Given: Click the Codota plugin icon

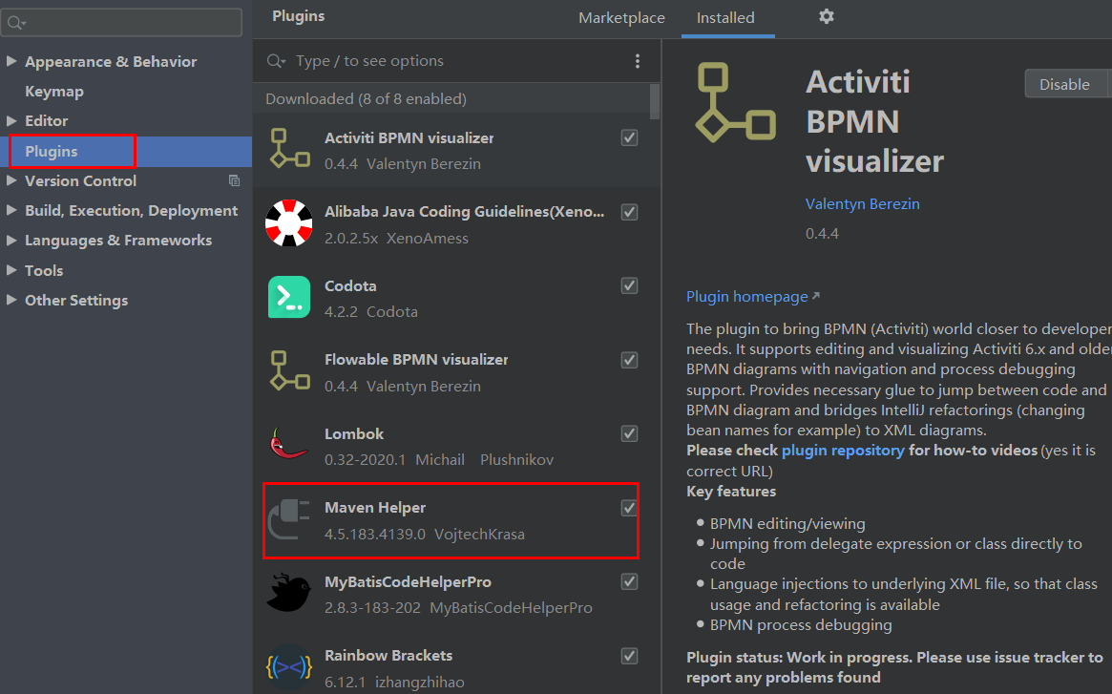Looking at the screenshot, I should (289, 297).
